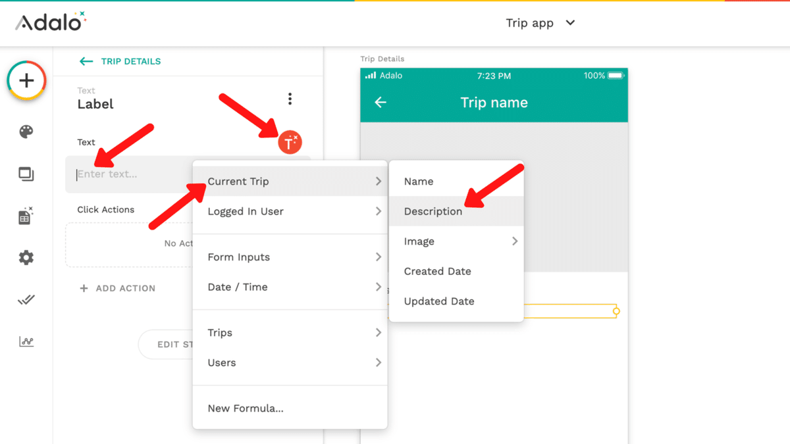Expand the Form Inputs chevron
This screenshot has height=444, width=790.
coord(378,257)
